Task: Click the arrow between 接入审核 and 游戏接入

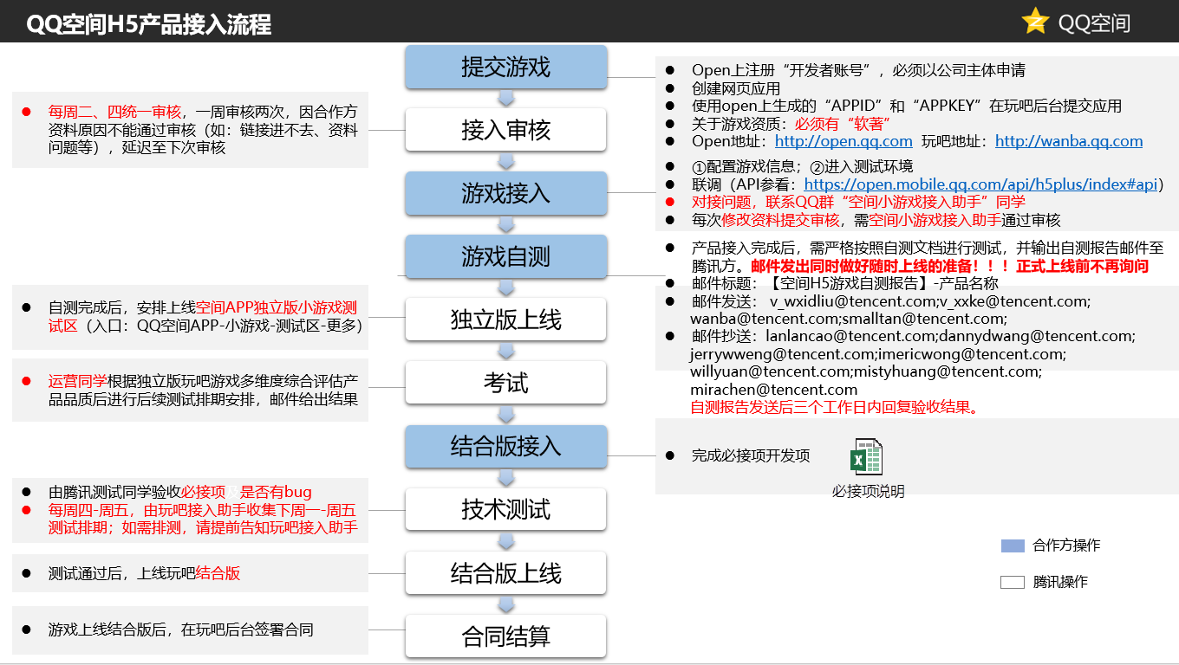Action: coord(505,159)
